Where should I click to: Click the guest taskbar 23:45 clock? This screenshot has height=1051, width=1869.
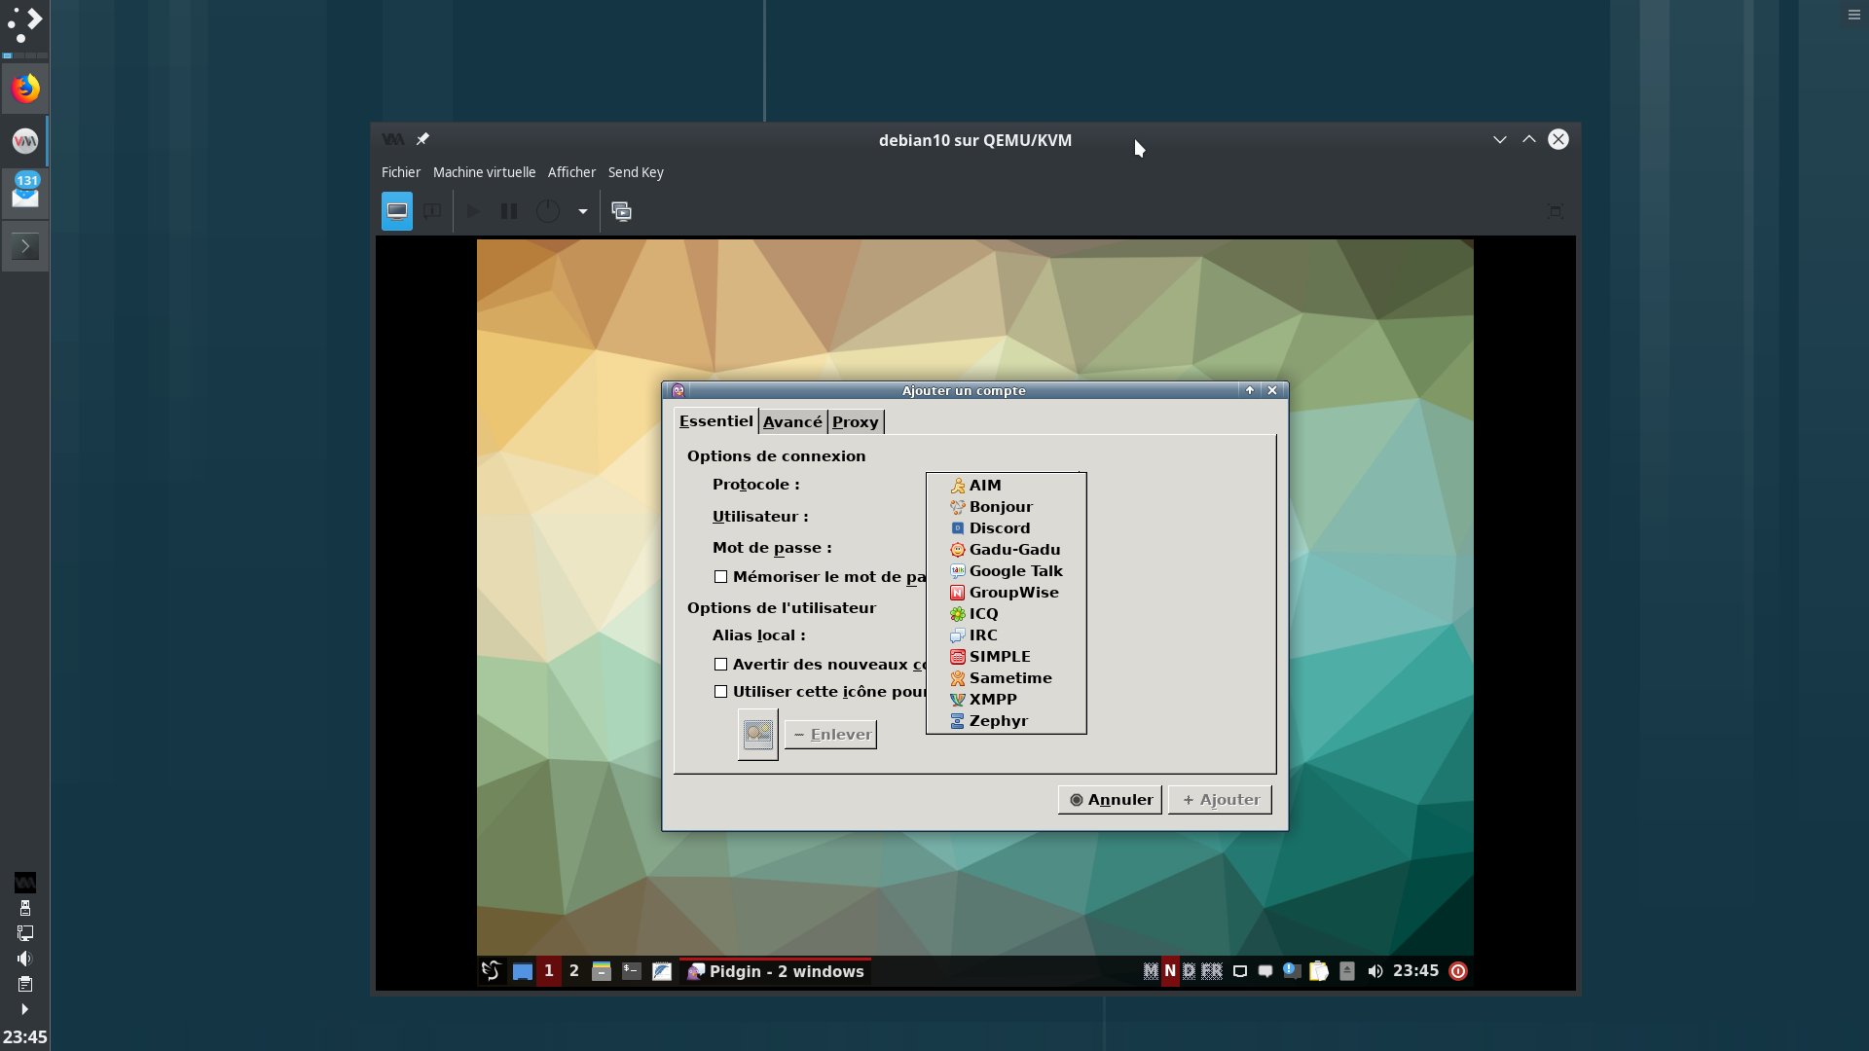[x=1416, y=971]
